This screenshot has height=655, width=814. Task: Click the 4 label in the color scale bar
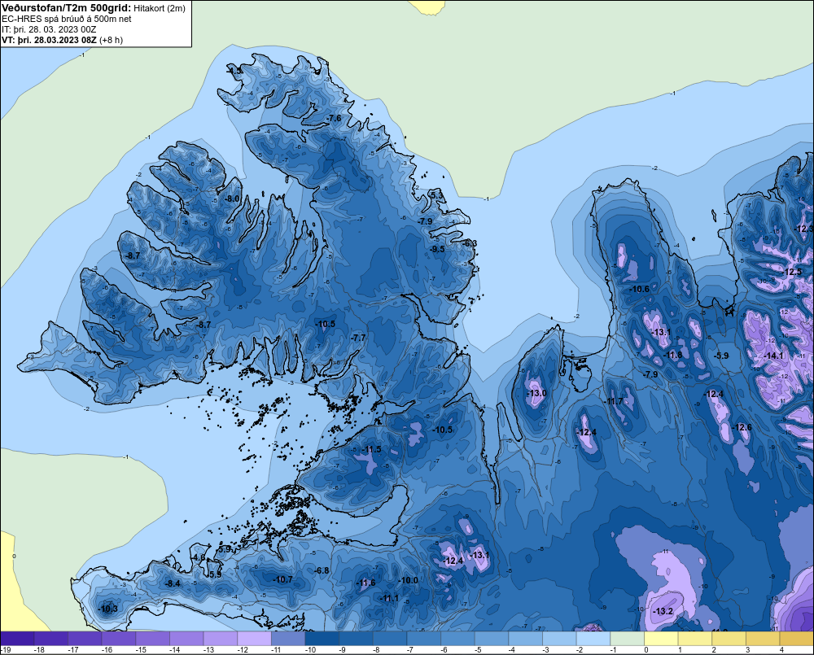coord(781,650)
